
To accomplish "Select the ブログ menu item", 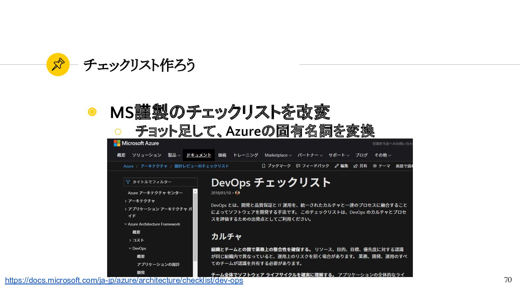I will click(361, 155).
